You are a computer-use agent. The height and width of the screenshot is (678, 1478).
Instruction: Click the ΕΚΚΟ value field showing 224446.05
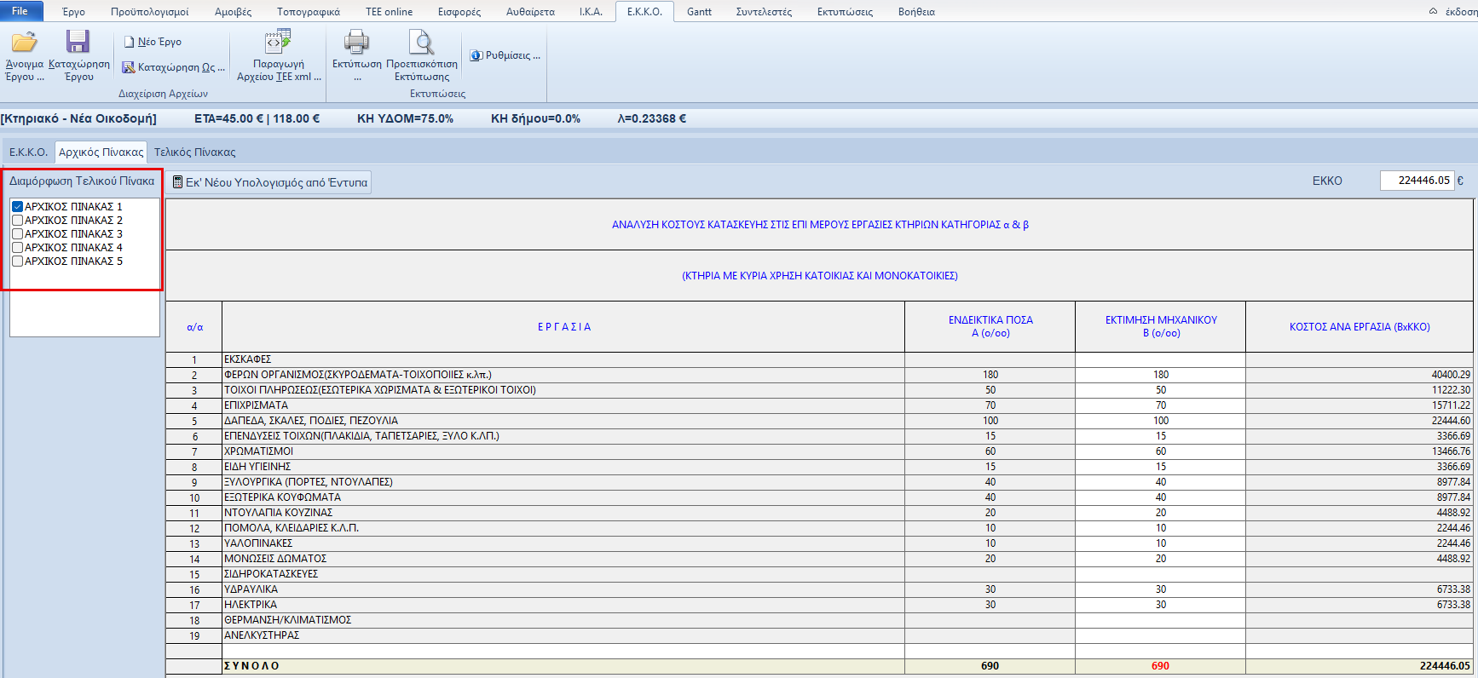1416,181
